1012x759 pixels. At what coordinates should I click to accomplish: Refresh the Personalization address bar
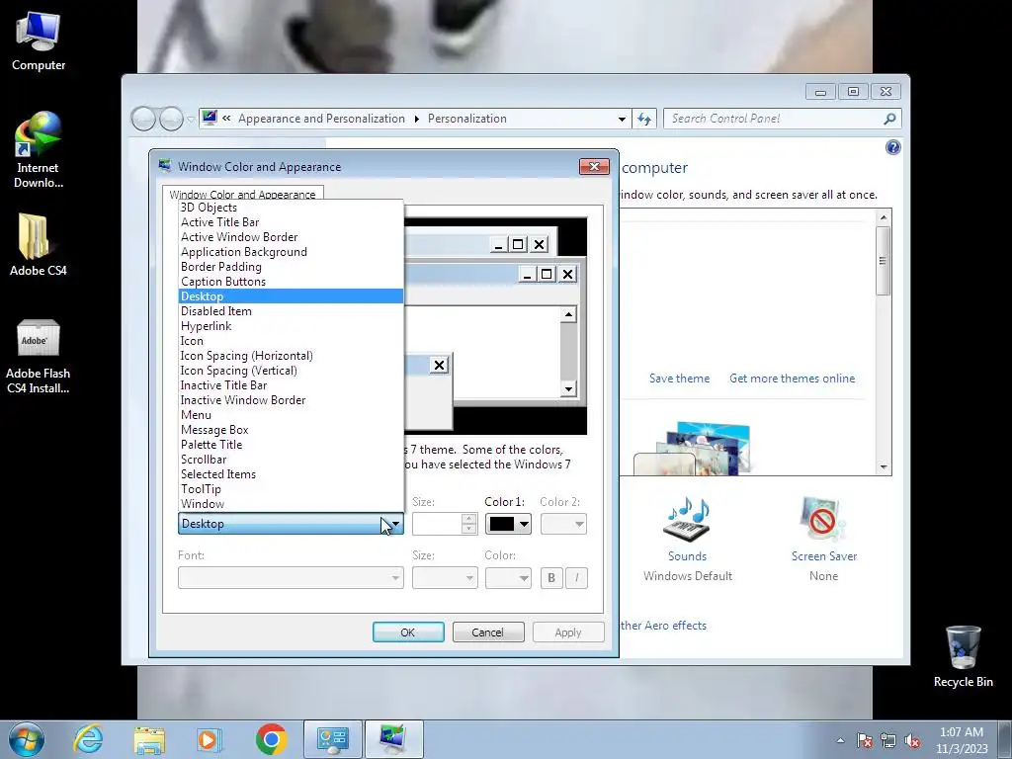[x=644, y=119]
